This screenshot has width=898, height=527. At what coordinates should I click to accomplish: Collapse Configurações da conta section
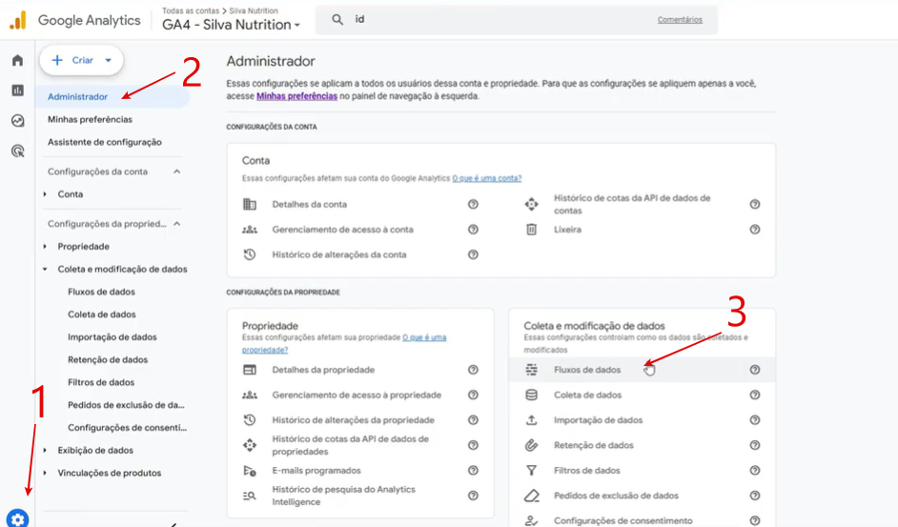176,172
